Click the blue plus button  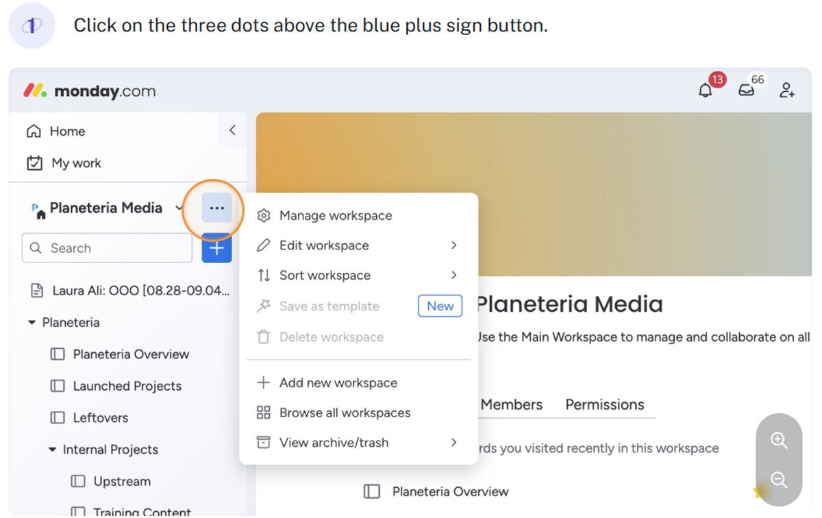(216, 248)
